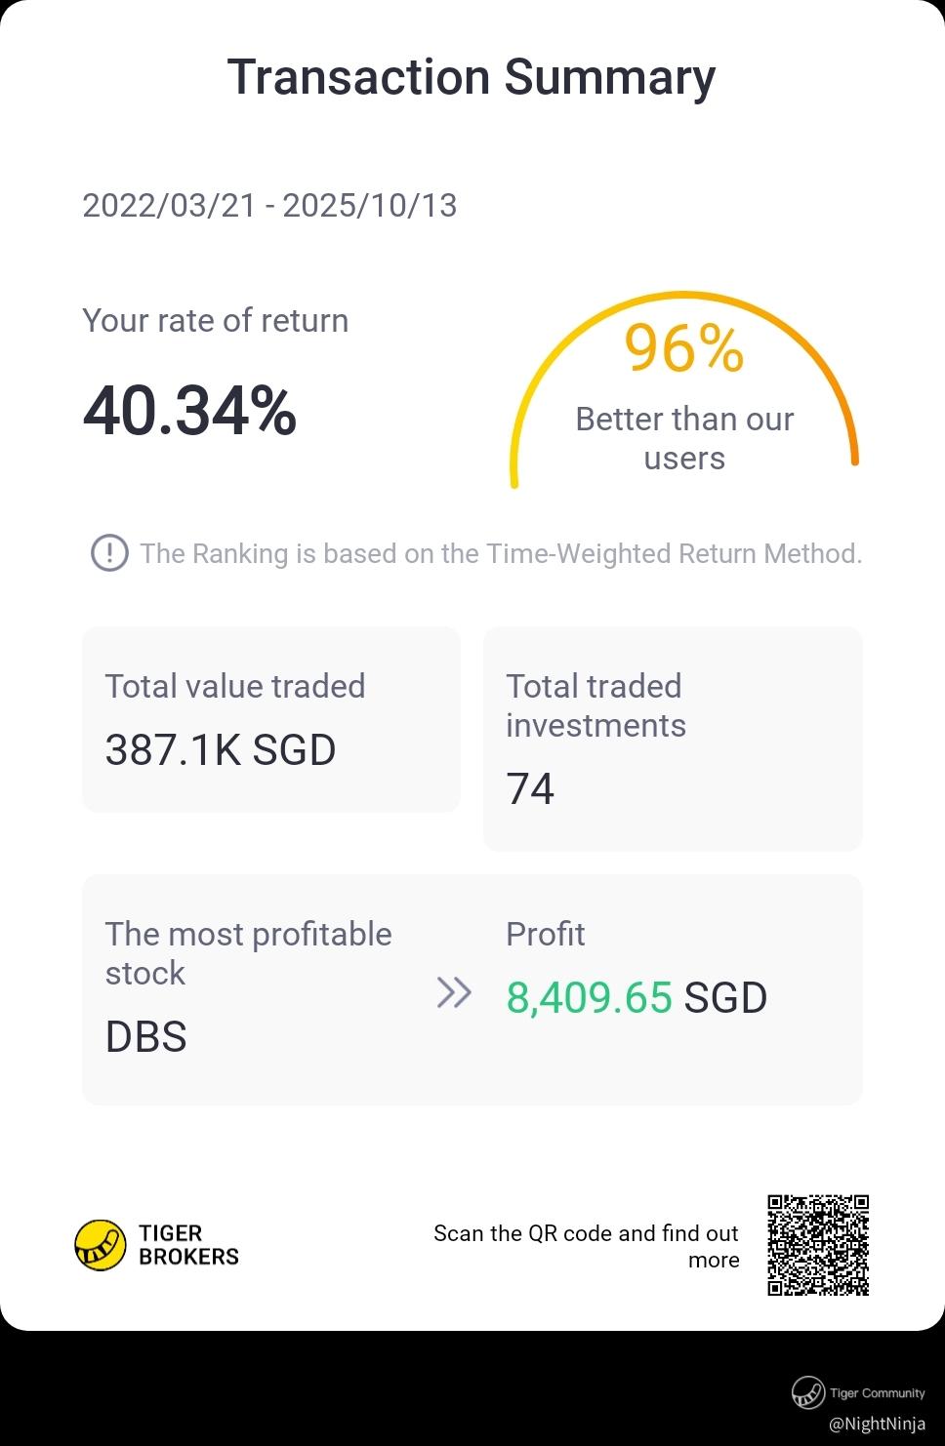Click the double chevron arrow next to DBS
The height and width of the screenshot is (1446, 945).
[454, 992]
